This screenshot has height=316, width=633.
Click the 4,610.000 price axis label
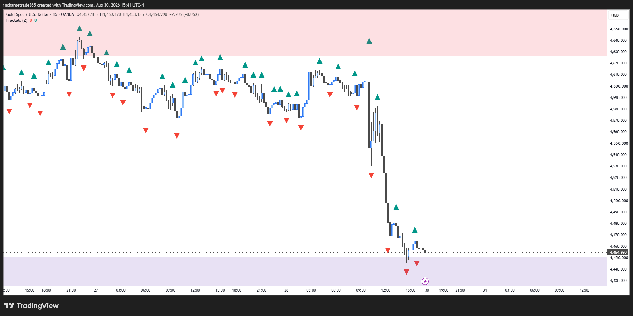point(619,74)
